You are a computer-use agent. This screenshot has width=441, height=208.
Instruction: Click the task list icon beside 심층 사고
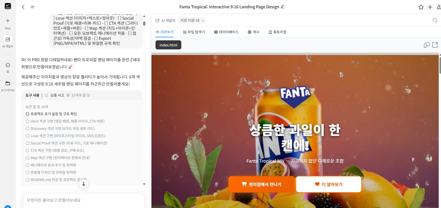coord(46,95)
